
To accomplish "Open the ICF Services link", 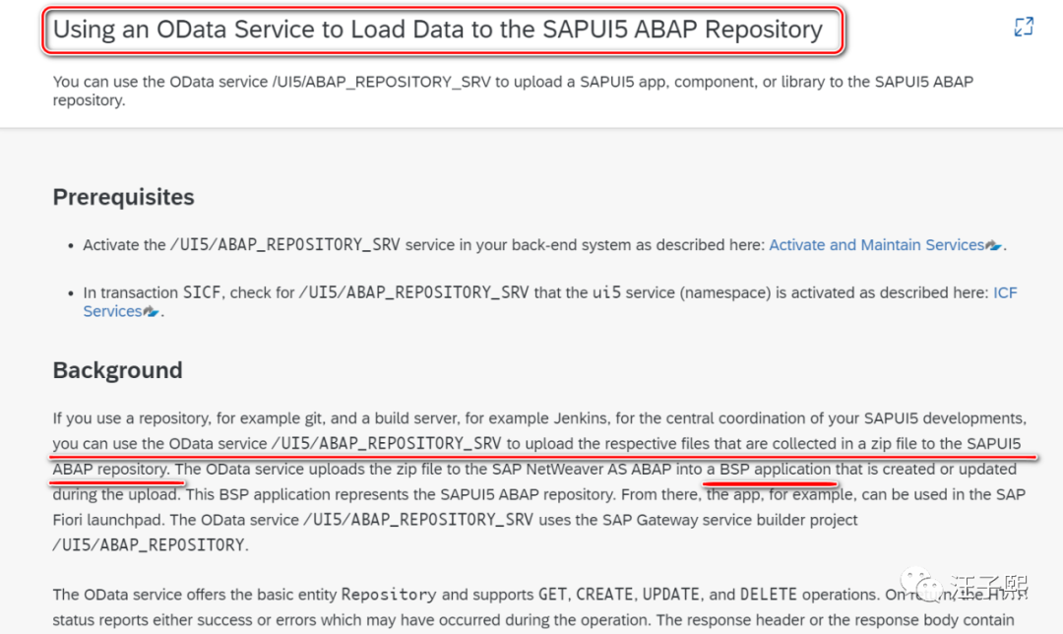I will click(x=1005, y=293).
